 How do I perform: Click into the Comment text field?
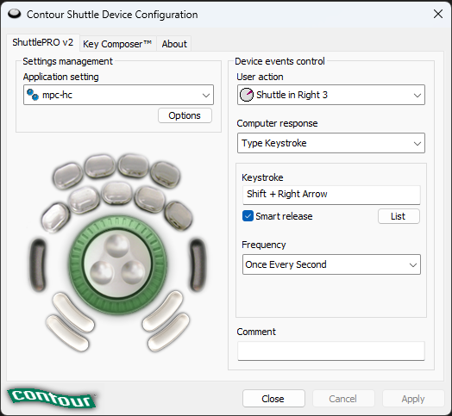point(331,351)
